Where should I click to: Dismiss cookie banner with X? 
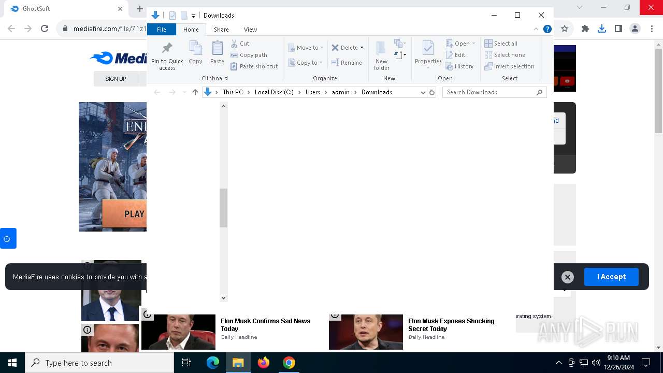568,277
